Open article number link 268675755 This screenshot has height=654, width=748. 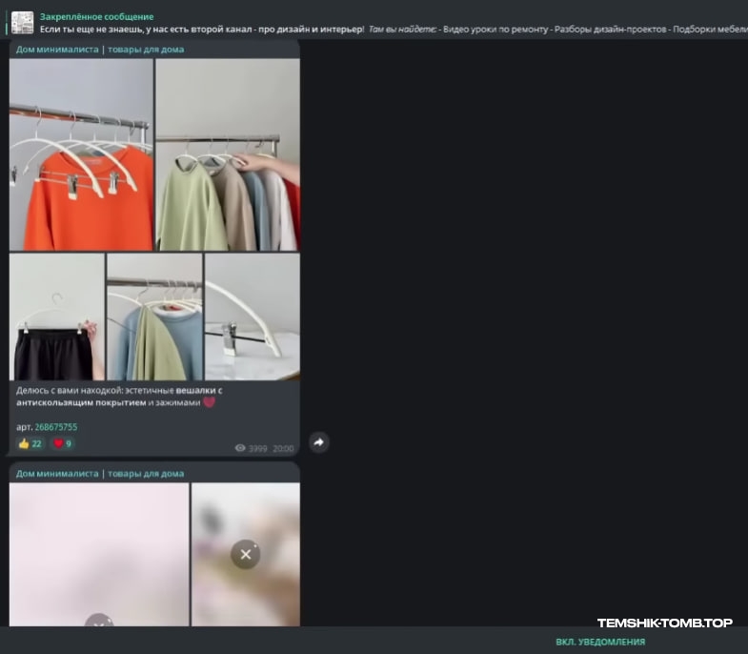point(56,427)
